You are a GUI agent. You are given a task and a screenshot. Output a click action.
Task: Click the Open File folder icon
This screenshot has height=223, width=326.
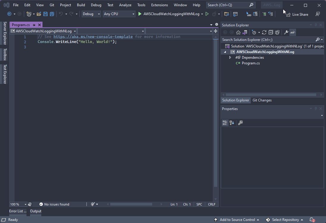tap(39, 14)
